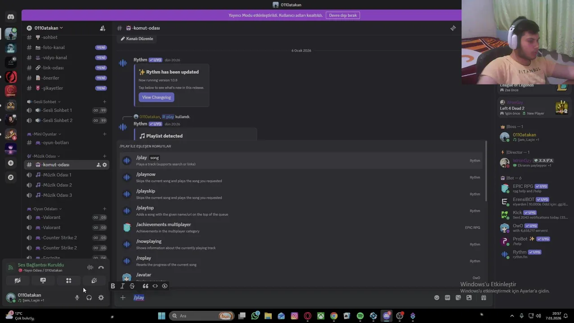Open activities launcher in voice panel
This screenshot has height=323, width=574.
(69, 280)
